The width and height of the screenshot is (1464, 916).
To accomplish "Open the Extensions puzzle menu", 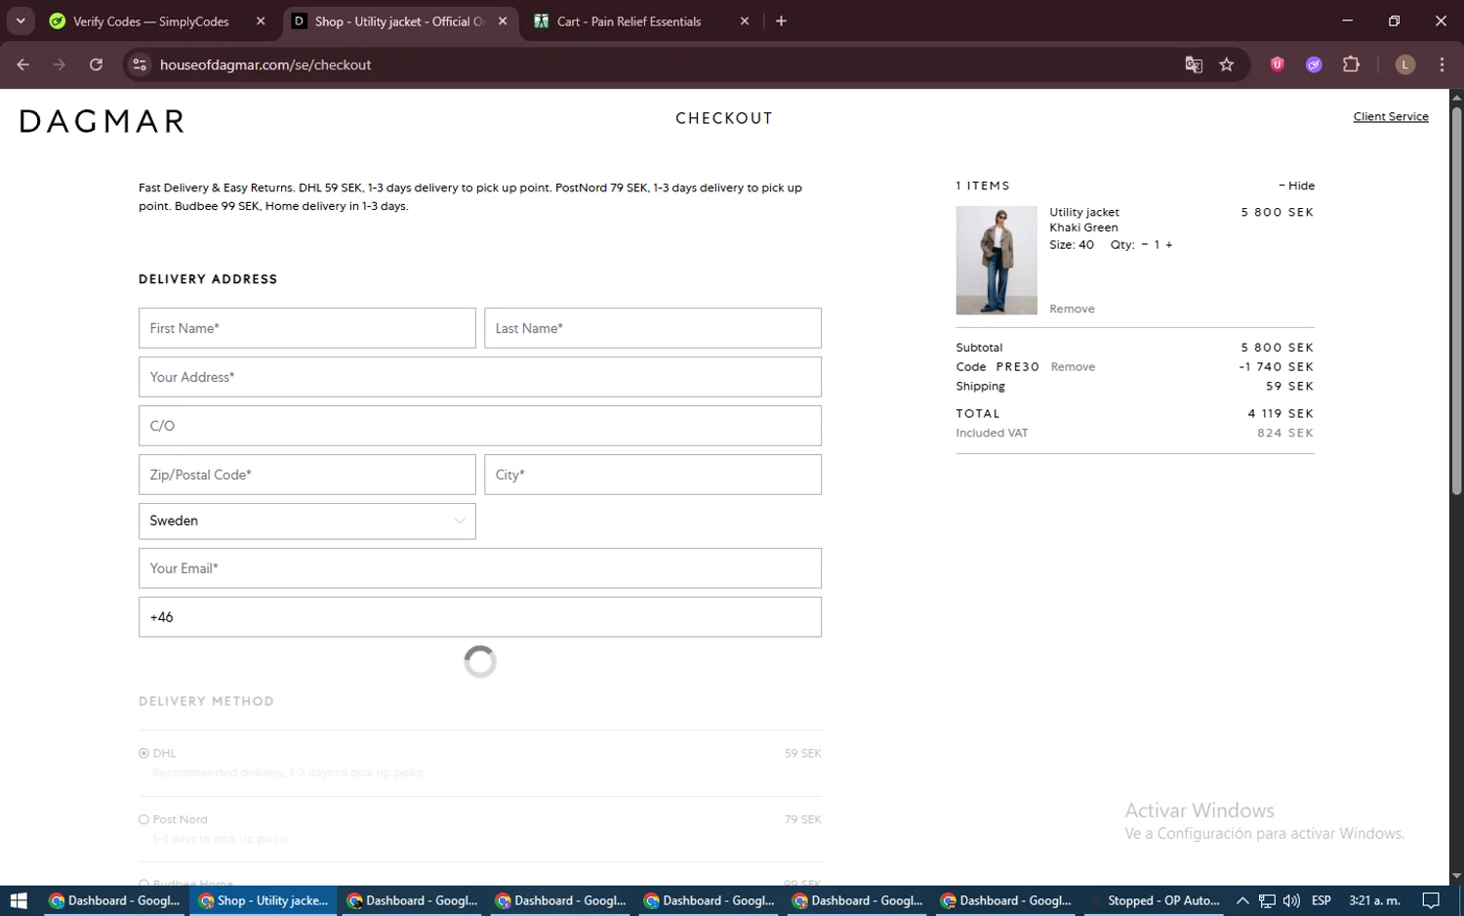I will pyautogui.click(x=1351, y=64).
